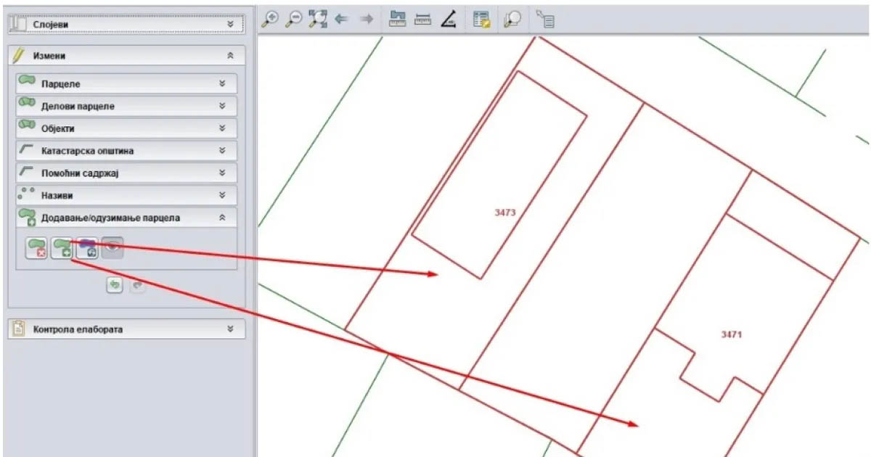
Task: Select the measure distance ruler tool
Action: pos(422,20)
